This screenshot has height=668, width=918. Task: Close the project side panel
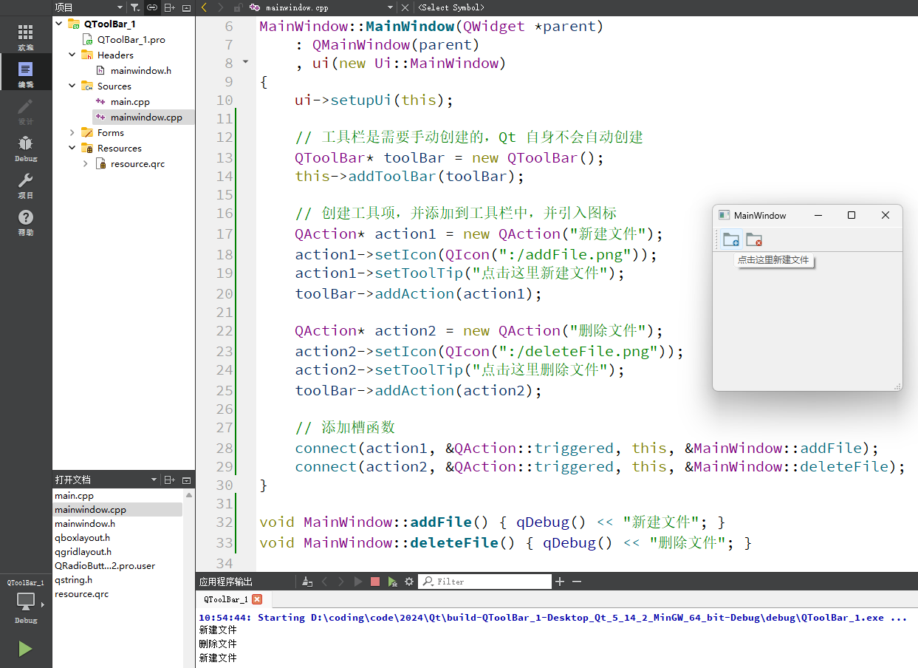coord(186,7)
